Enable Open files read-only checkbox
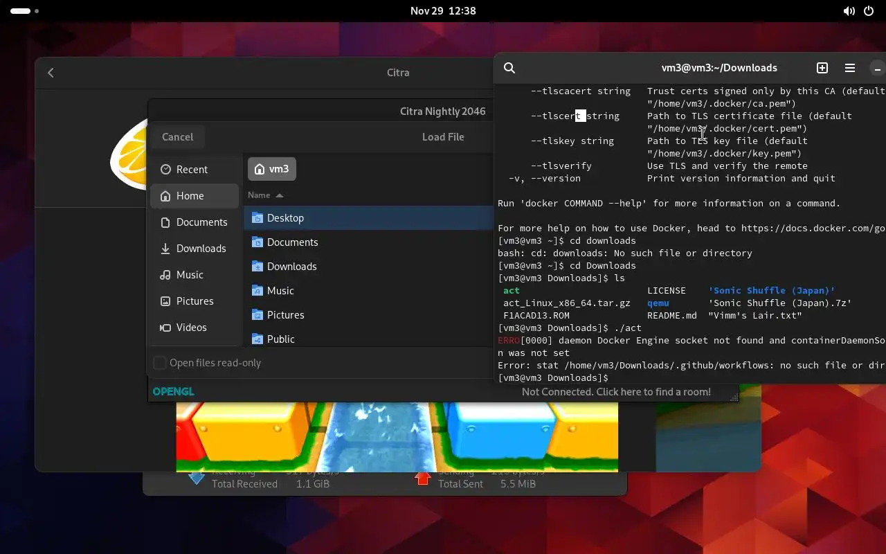The width and height of the screenshot is (886, 554). pos(160,363)
